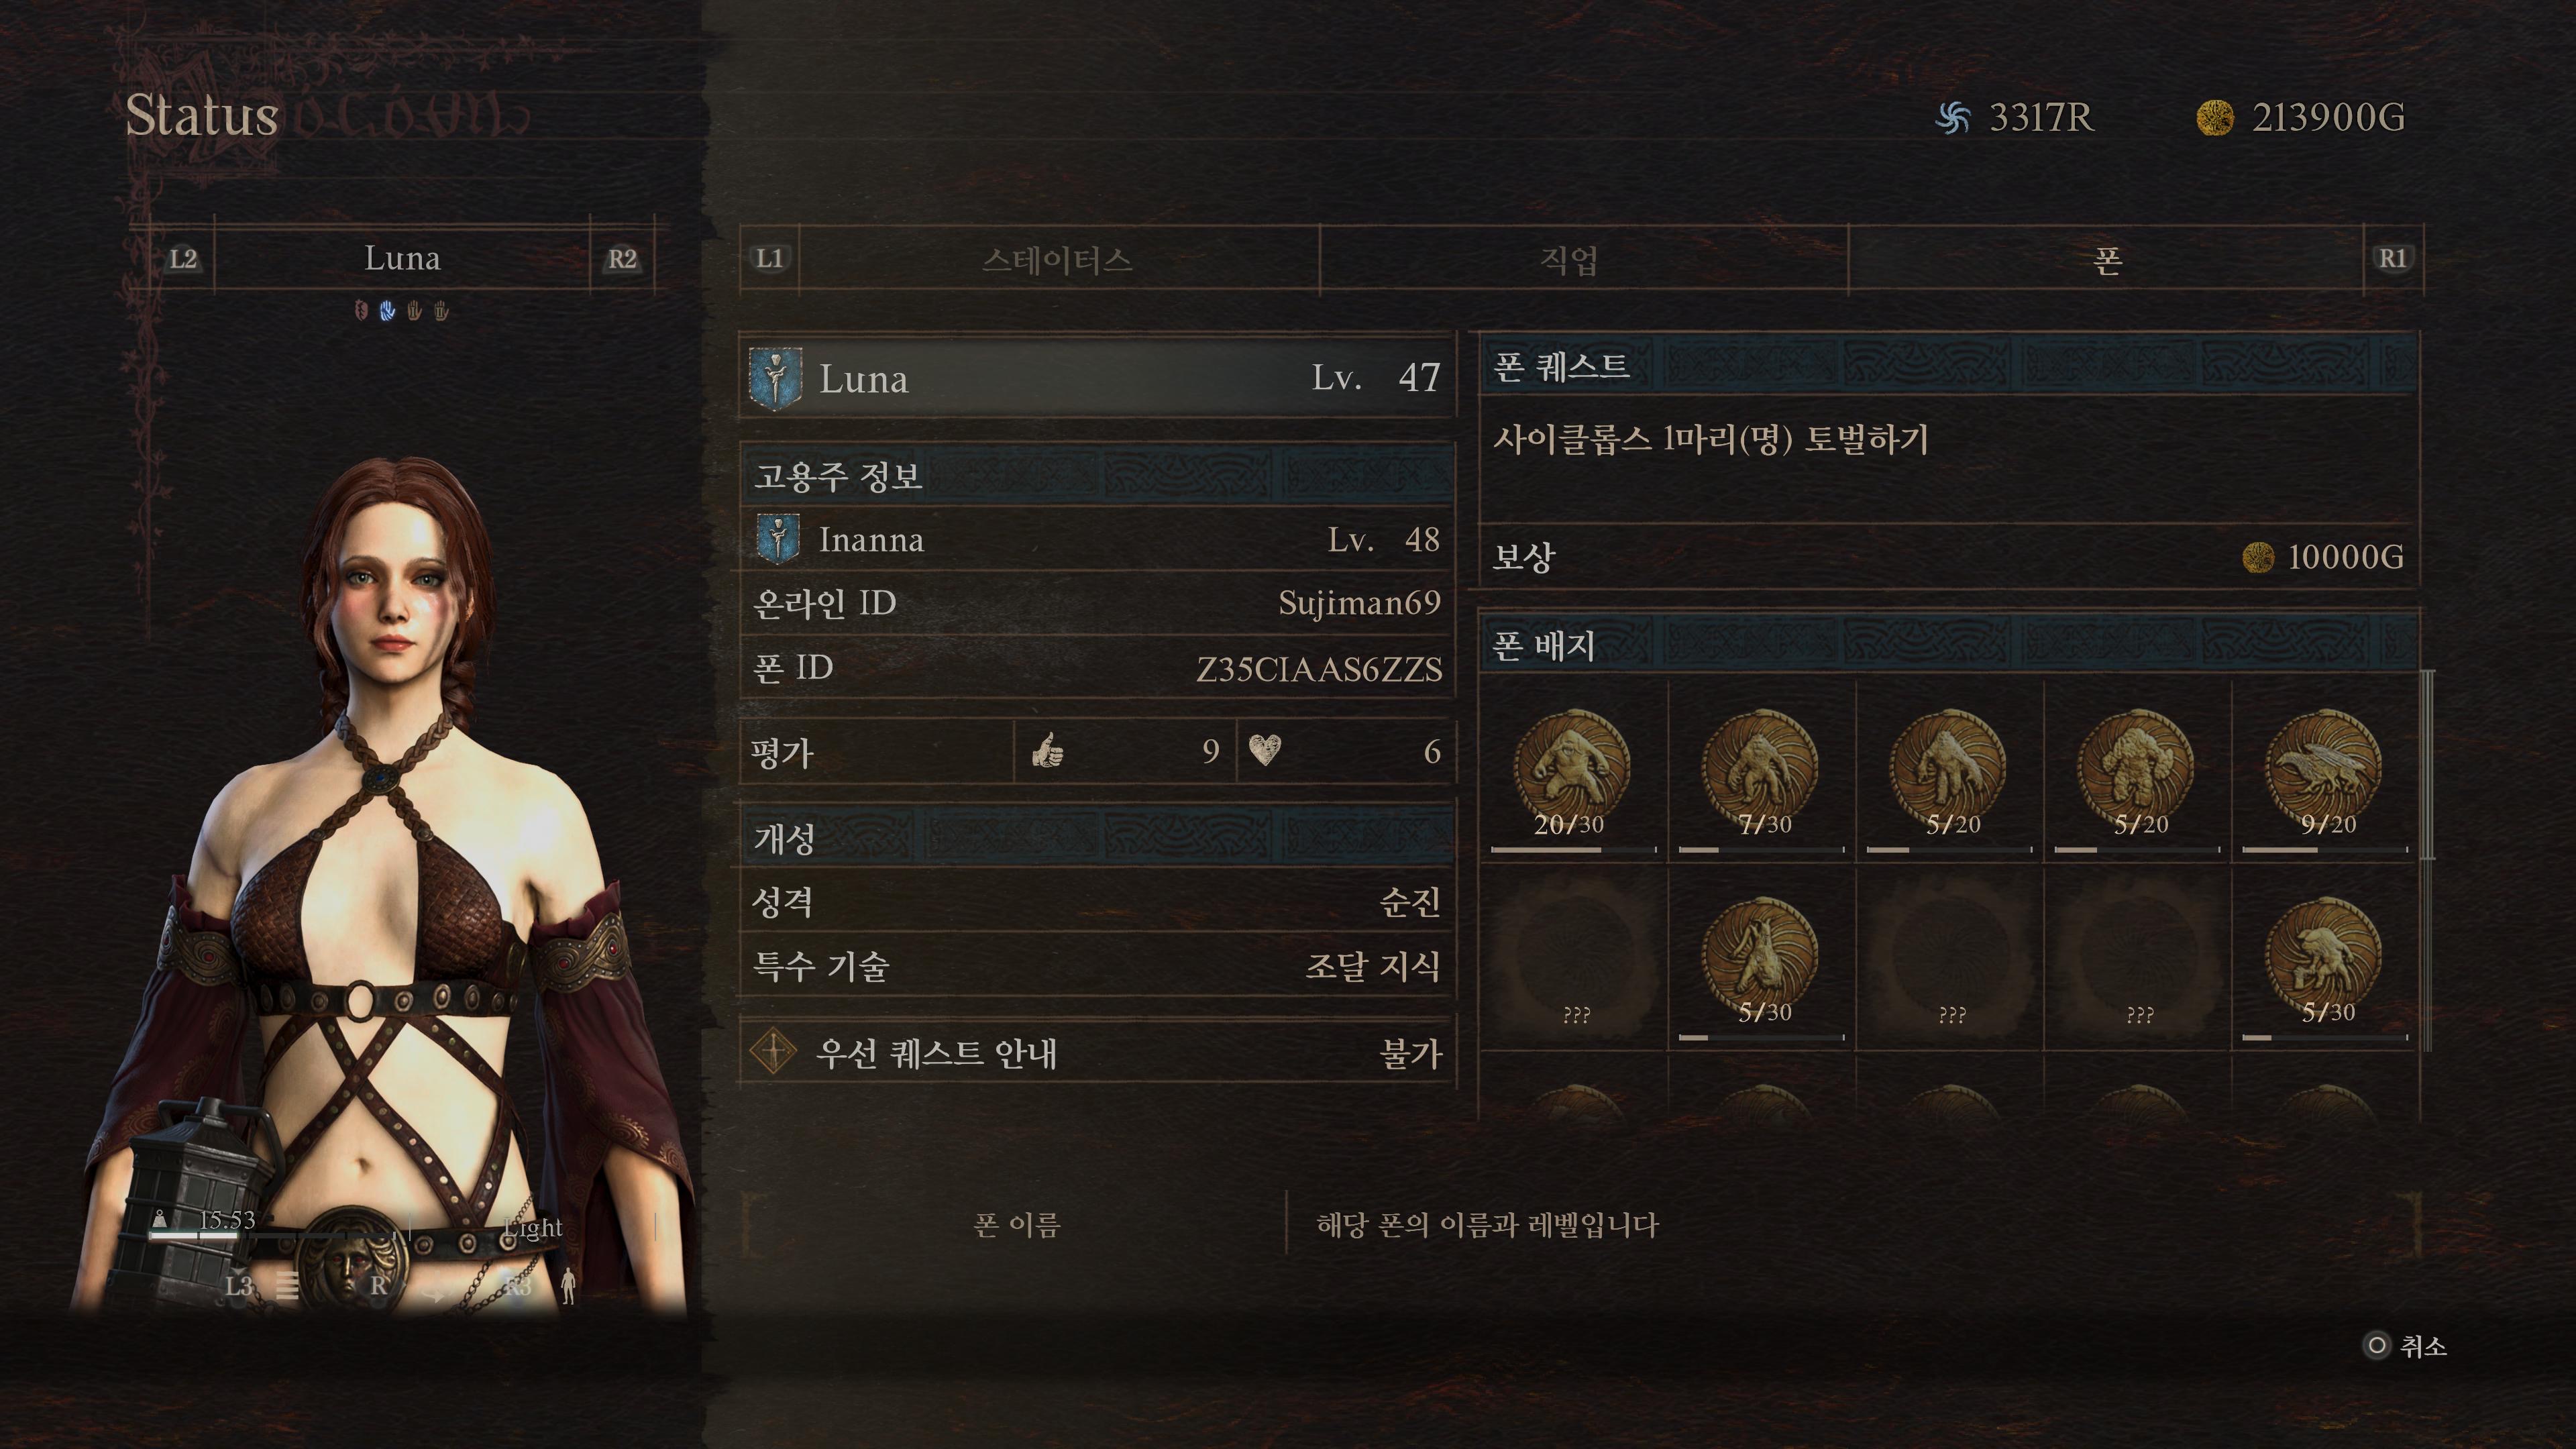Click the heart rating icon
Image resolution: width=2576 pixels, height=1449 pixels.
(x=1264, y=750)
